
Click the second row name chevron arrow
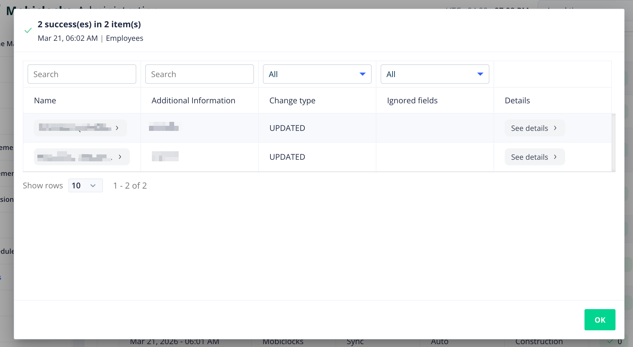(120, 157)
